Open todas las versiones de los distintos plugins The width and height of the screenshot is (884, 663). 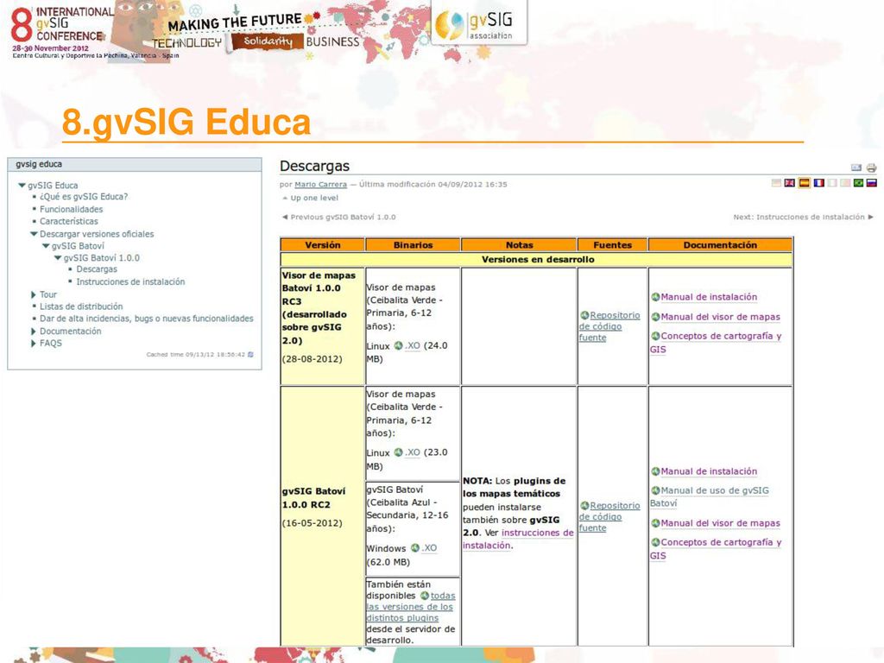point(410,607)
